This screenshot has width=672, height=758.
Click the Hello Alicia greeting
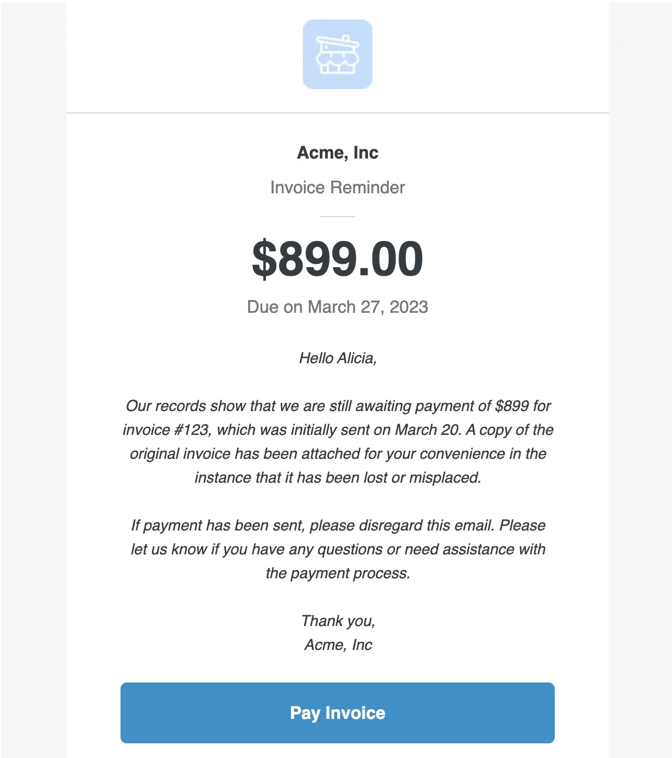pos(337,358)
